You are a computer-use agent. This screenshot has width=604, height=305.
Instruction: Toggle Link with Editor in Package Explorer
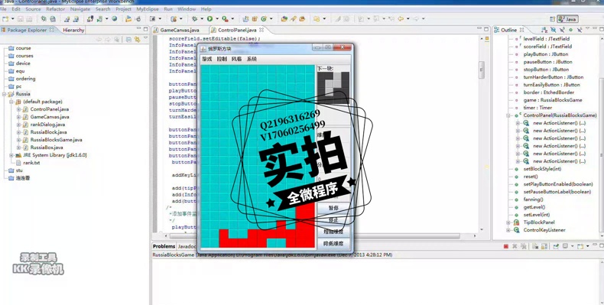[x=137, y=39]
